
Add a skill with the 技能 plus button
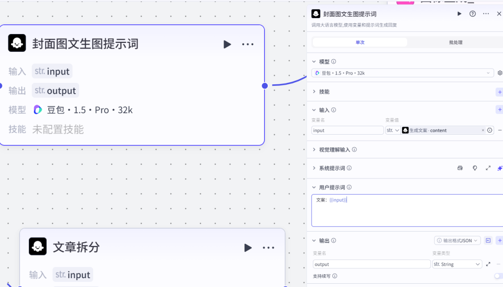(499, 92)
